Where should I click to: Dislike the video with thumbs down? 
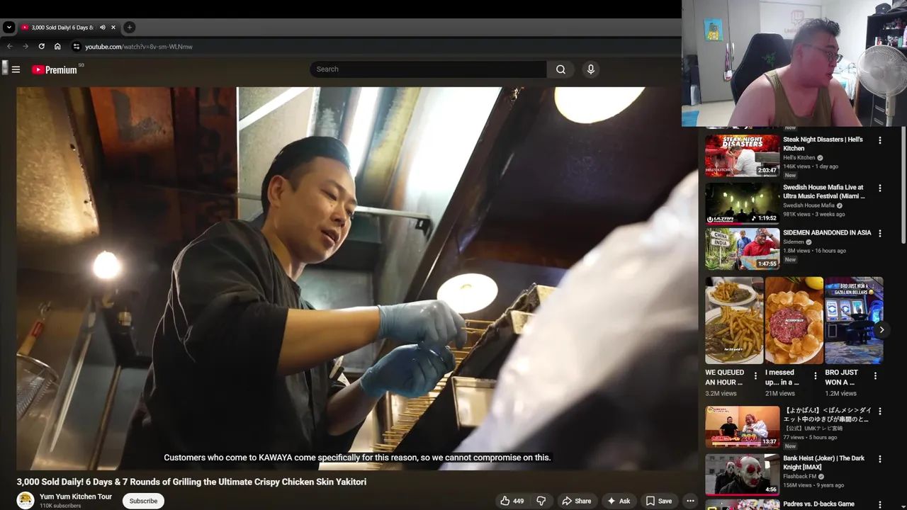coord(541,501)
